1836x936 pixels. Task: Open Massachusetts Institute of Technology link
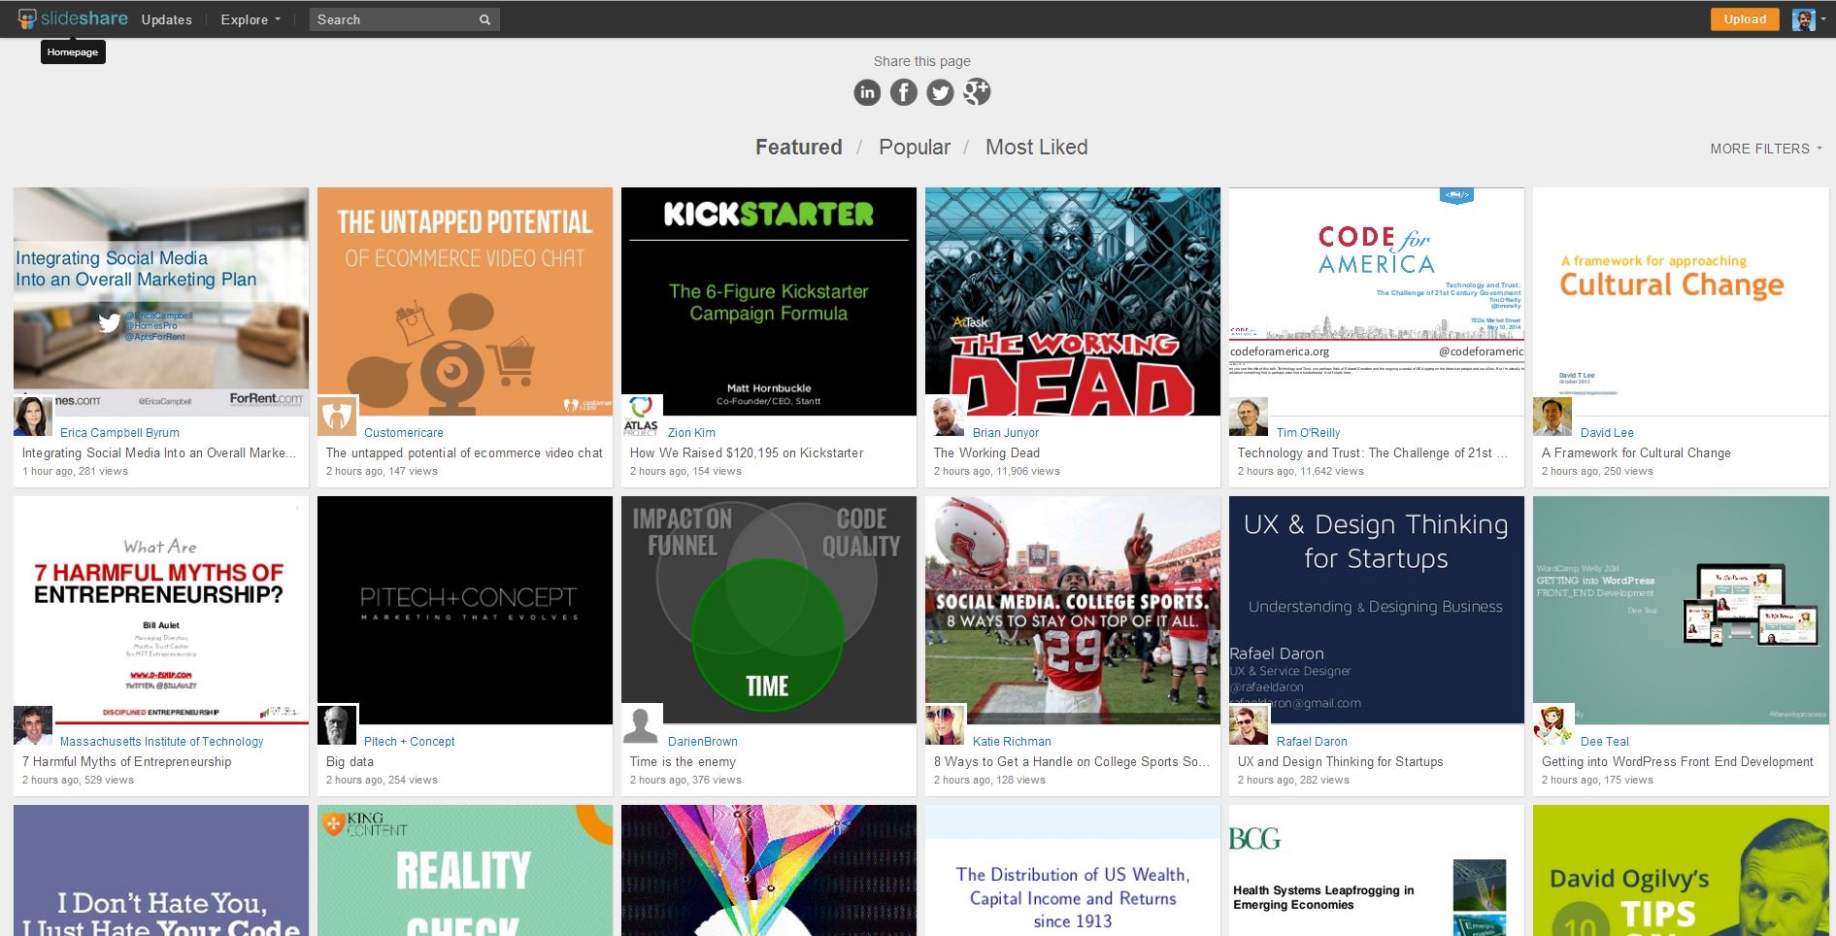point(161,742)
